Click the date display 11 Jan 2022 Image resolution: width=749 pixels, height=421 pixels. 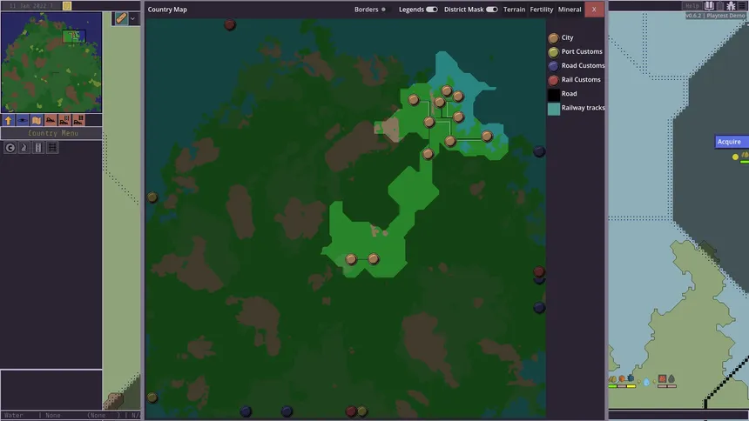coord(30,6)
